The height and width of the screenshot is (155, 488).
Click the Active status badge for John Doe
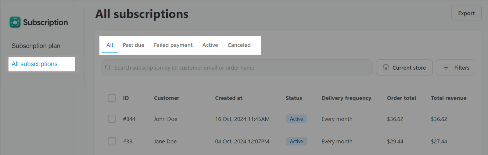coord(296,119)
